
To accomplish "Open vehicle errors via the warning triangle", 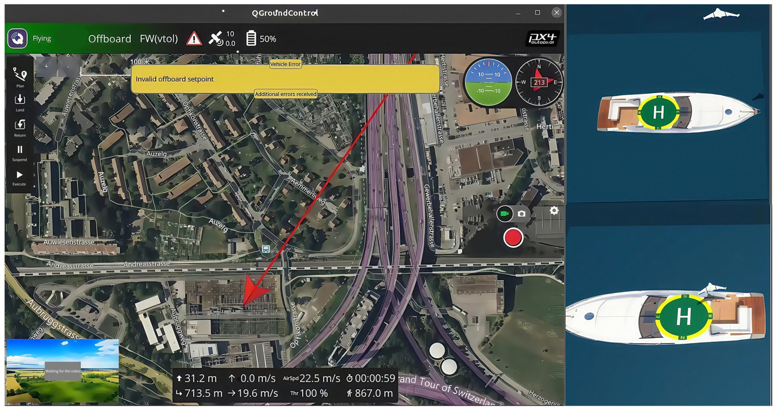I will [194, 38].
